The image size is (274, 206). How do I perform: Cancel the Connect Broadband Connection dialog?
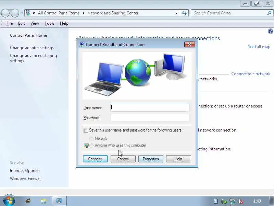pyautogui.click(x=123, y=159)
